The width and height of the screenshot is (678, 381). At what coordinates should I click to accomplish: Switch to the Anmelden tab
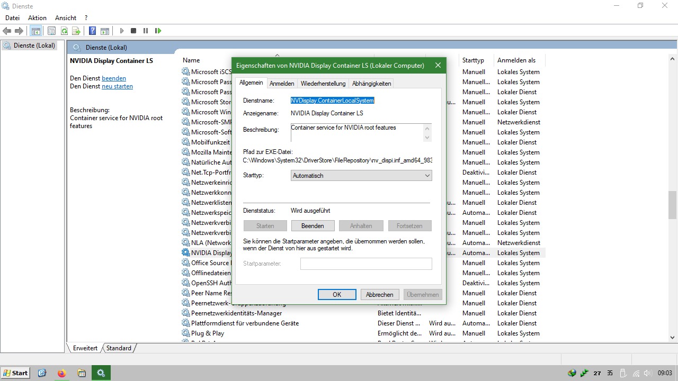282,84
